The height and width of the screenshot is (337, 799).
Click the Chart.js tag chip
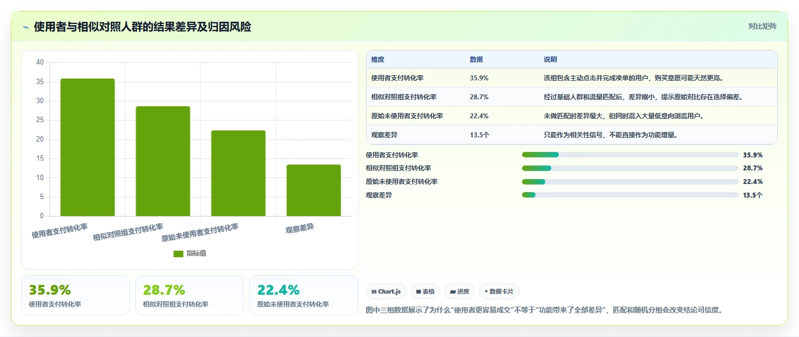click(386, 291)
